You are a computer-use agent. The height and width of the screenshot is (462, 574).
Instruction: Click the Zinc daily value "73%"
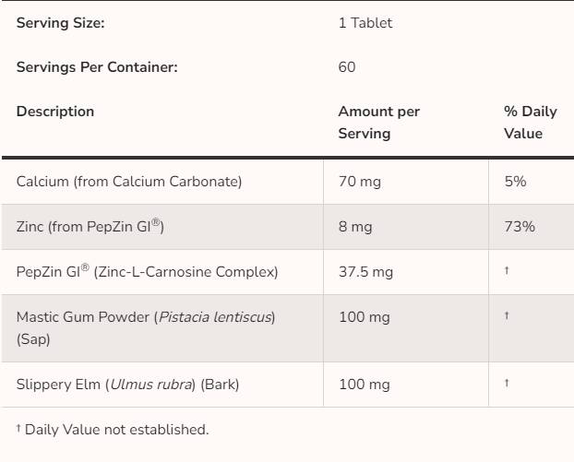(520, 226)
